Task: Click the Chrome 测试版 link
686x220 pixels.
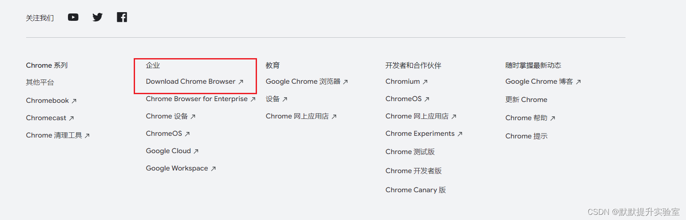Action: 410,152
